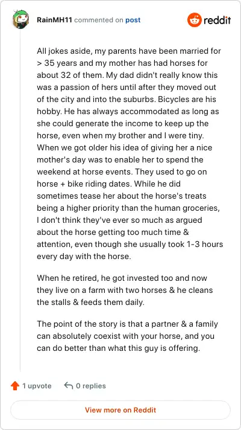This screenshot has width=241, height=430.
Task: Click the reply arrow icon
Action: click(69, 386)
